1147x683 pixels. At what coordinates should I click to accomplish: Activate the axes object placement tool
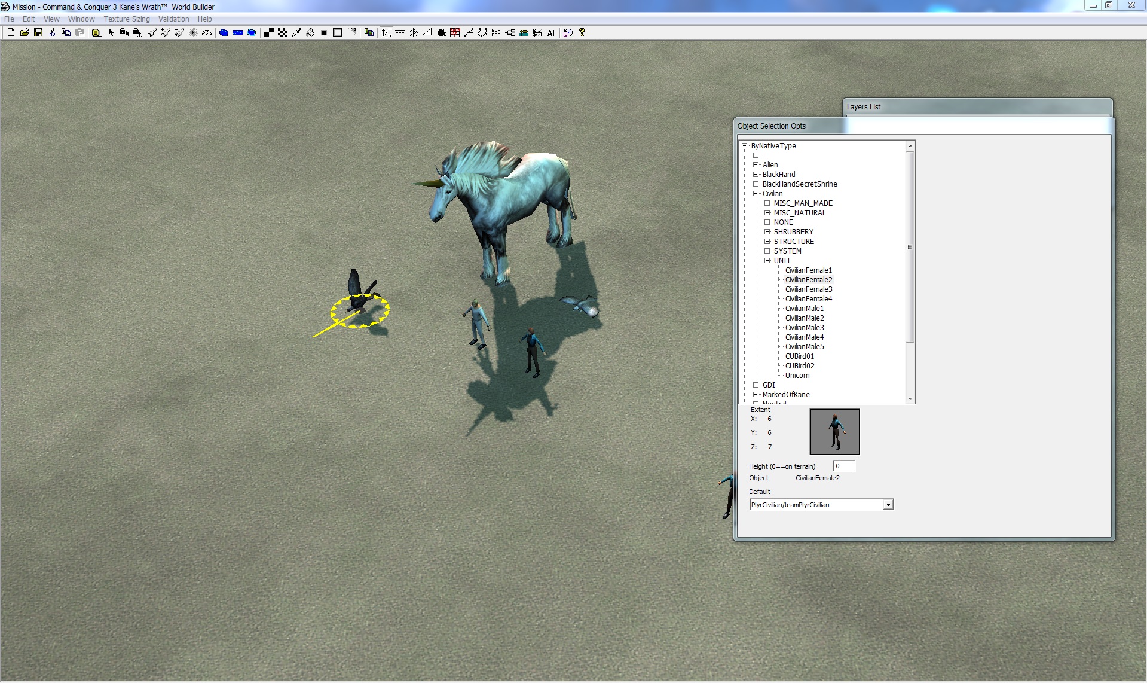point(387,33)
